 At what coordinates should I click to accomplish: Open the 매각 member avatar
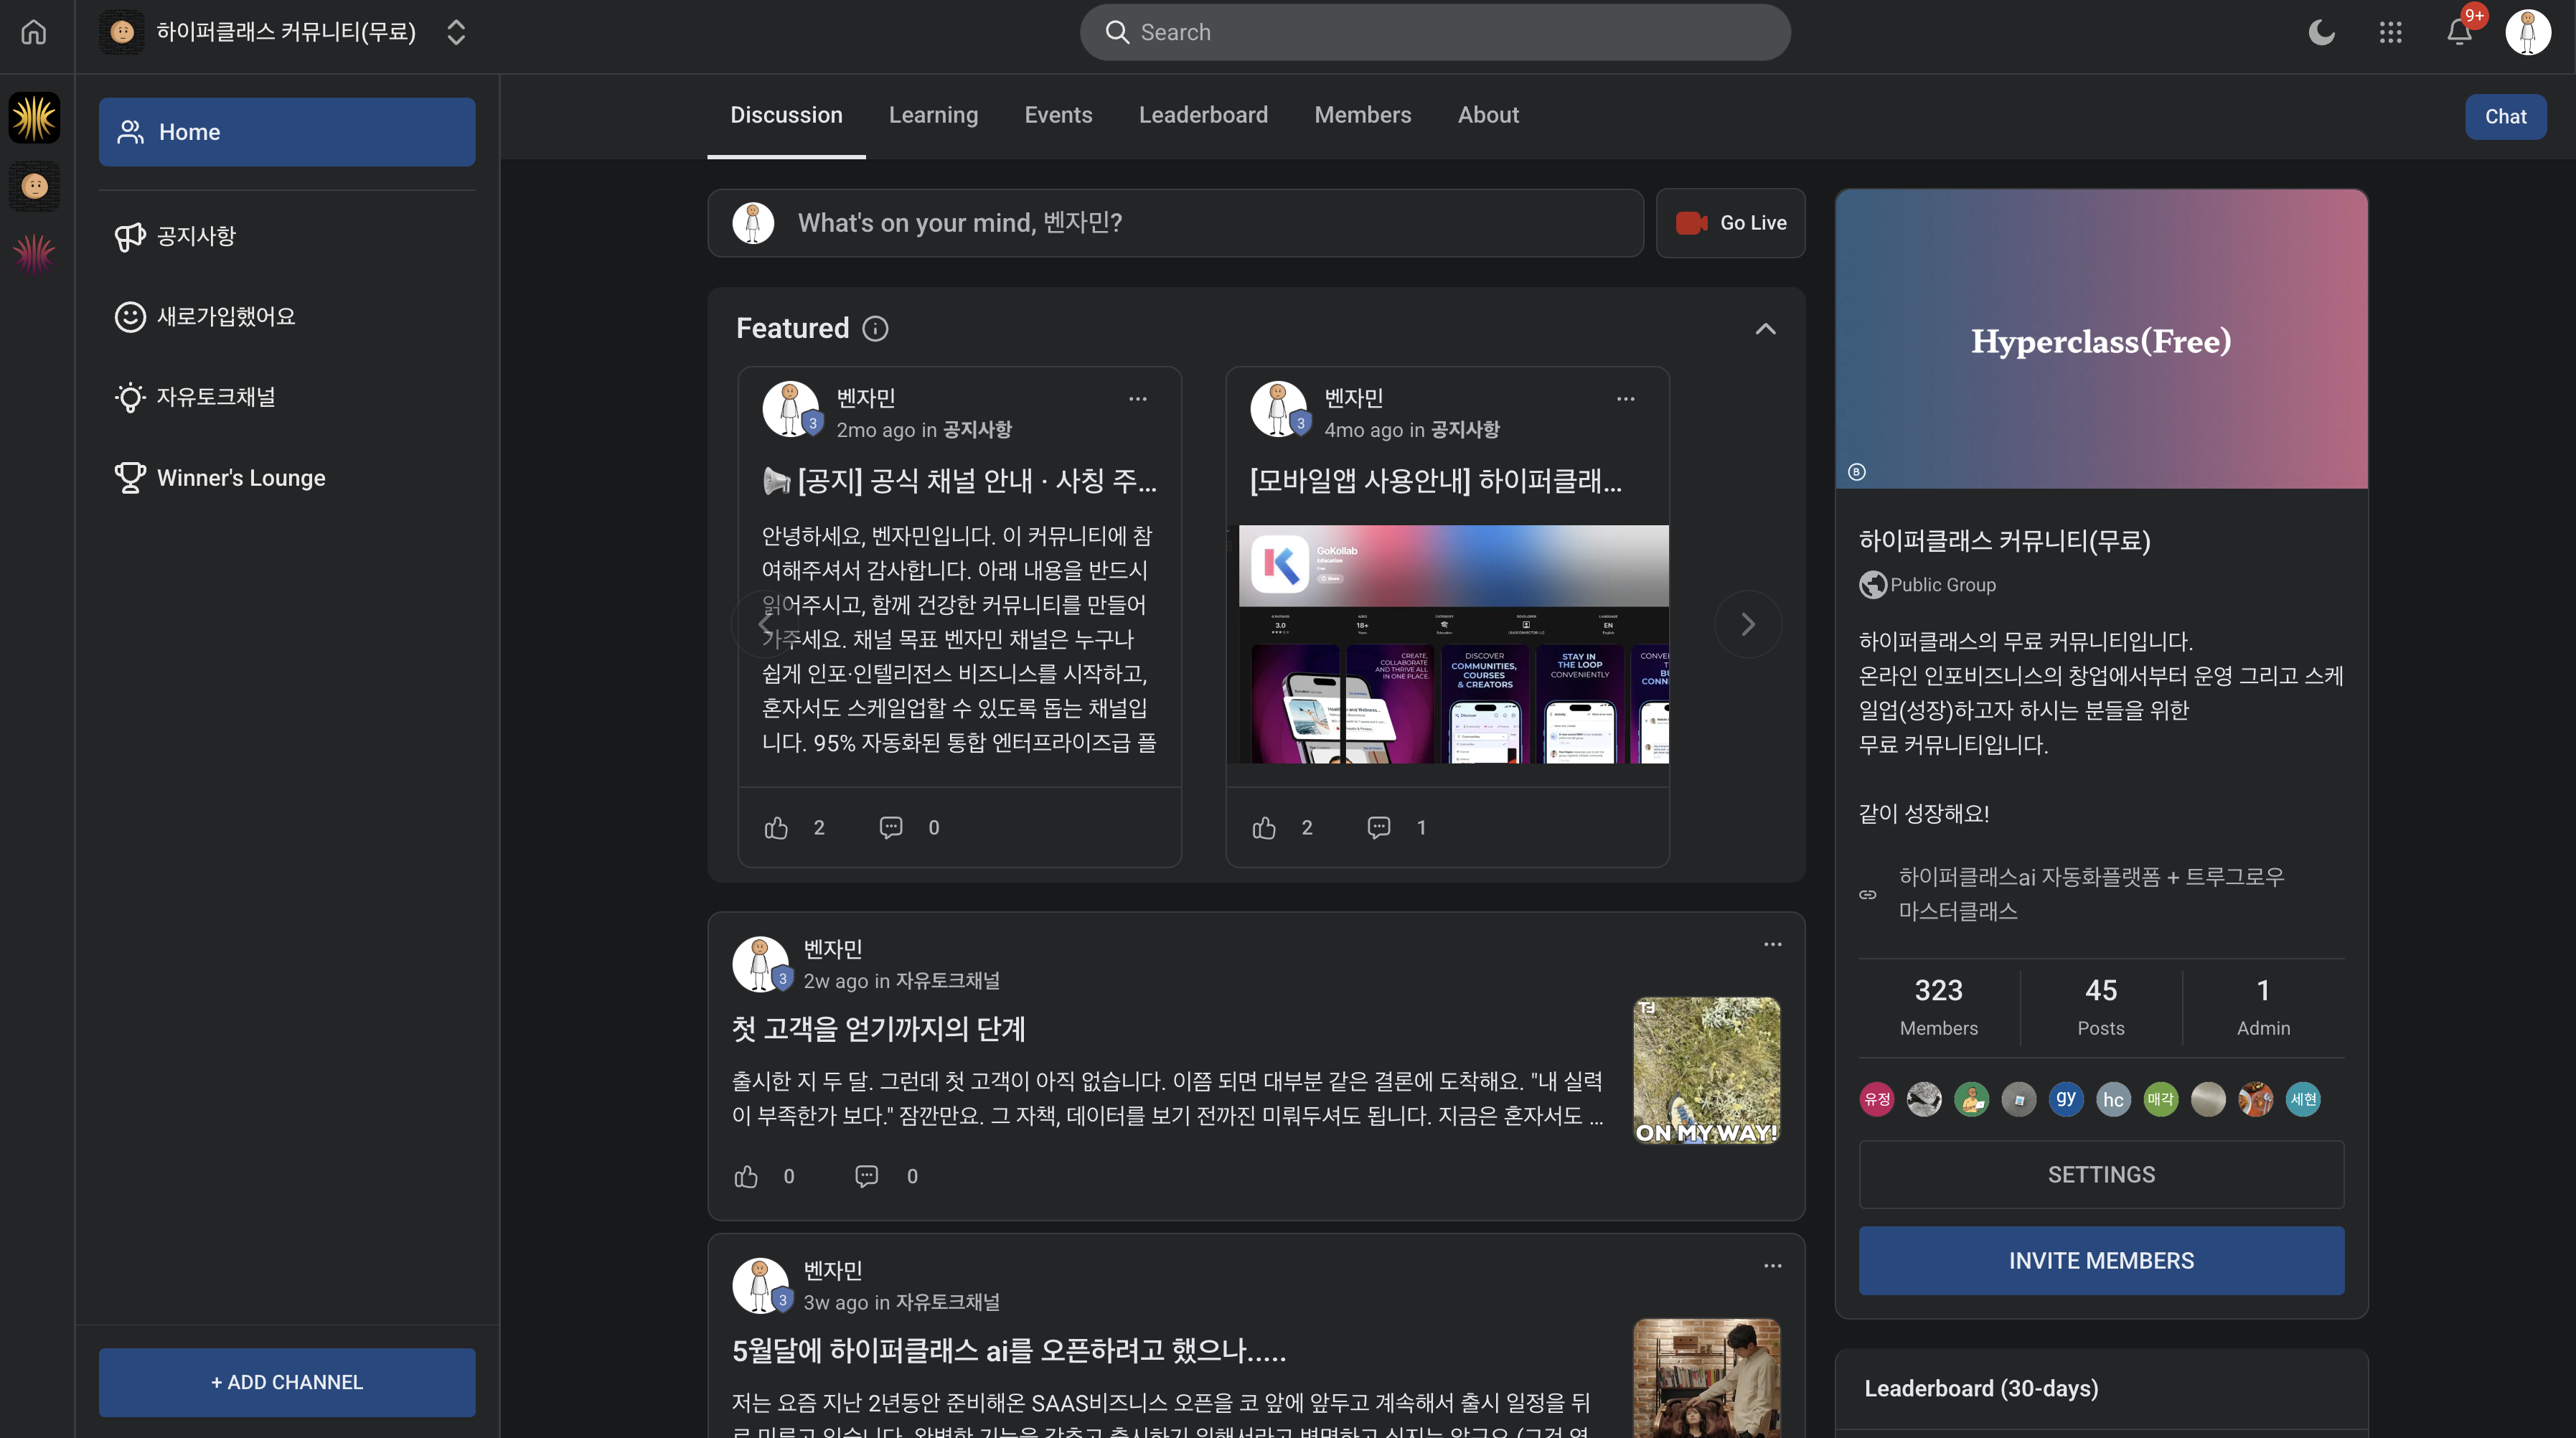pos(2161,1100)
